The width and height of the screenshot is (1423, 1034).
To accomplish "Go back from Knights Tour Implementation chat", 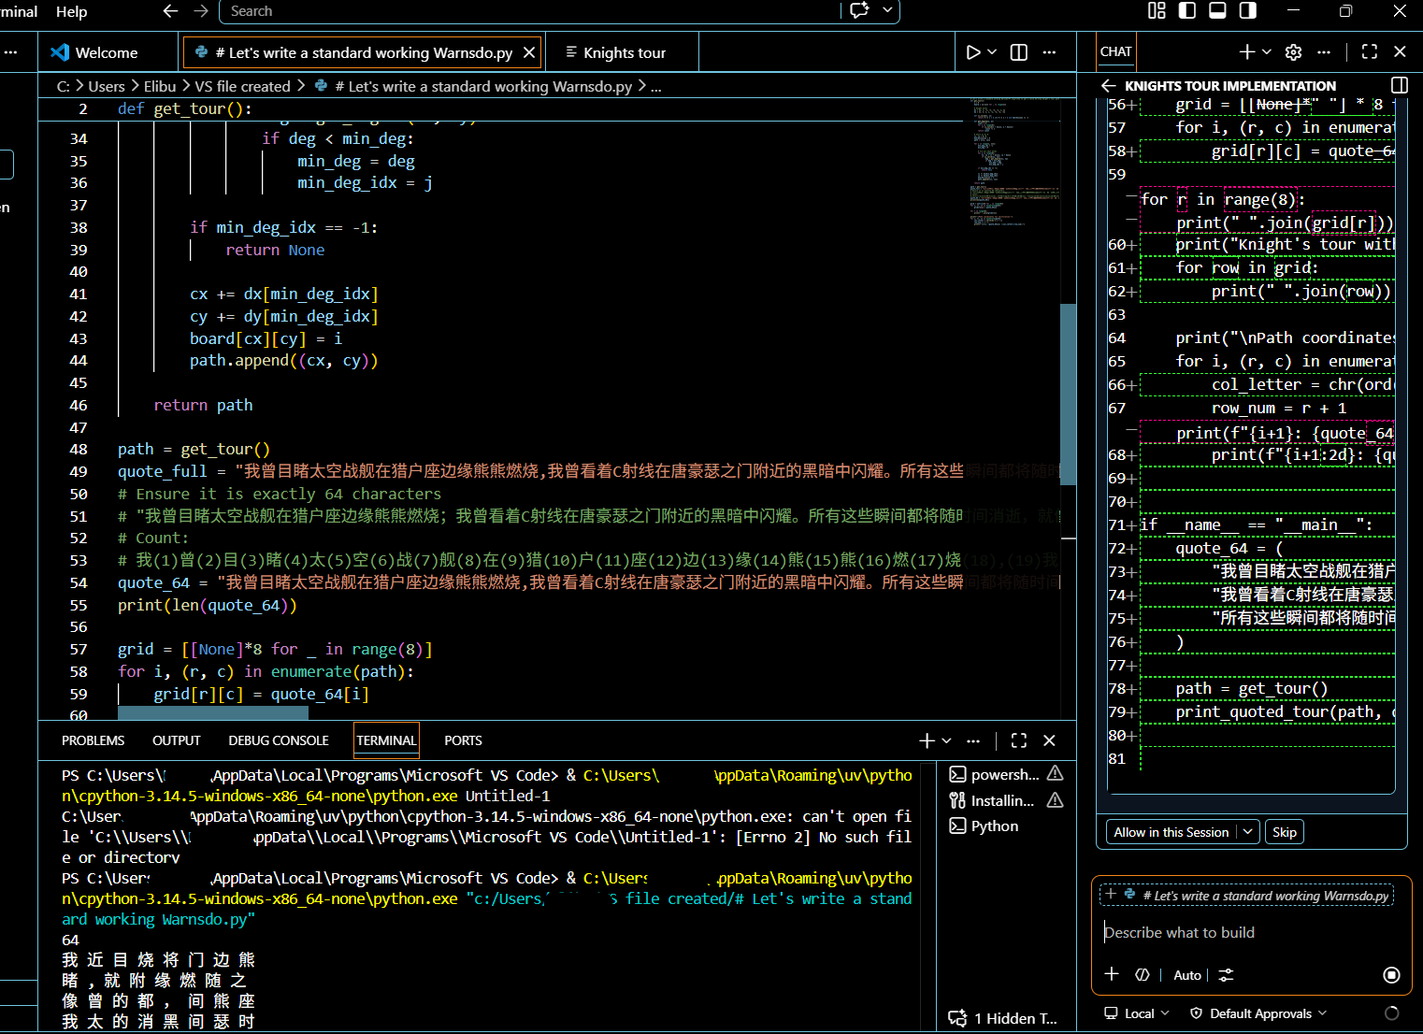I will pos(1109,86).
